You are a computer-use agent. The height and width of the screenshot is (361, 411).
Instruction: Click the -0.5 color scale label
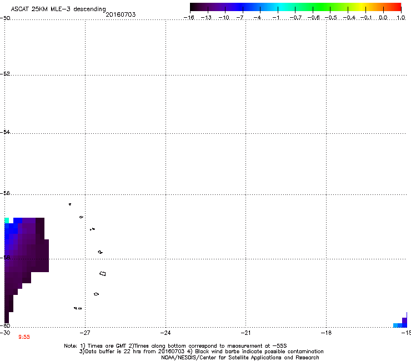[330, 18]
